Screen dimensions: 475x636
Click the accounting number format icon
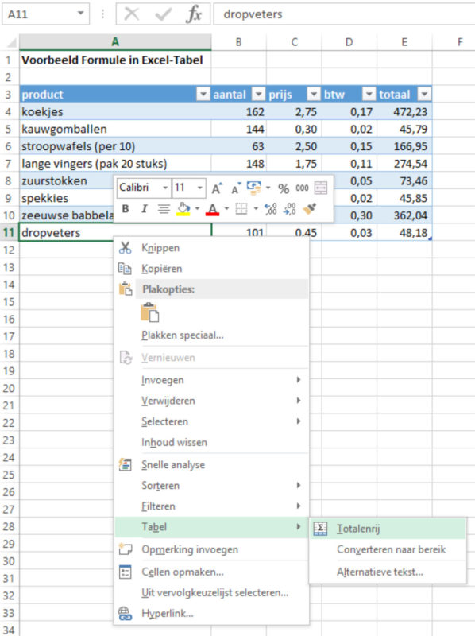pos(254,188)
